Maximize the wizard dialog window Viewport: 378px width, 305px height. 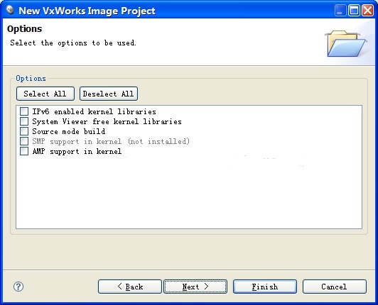click(354, 11)
